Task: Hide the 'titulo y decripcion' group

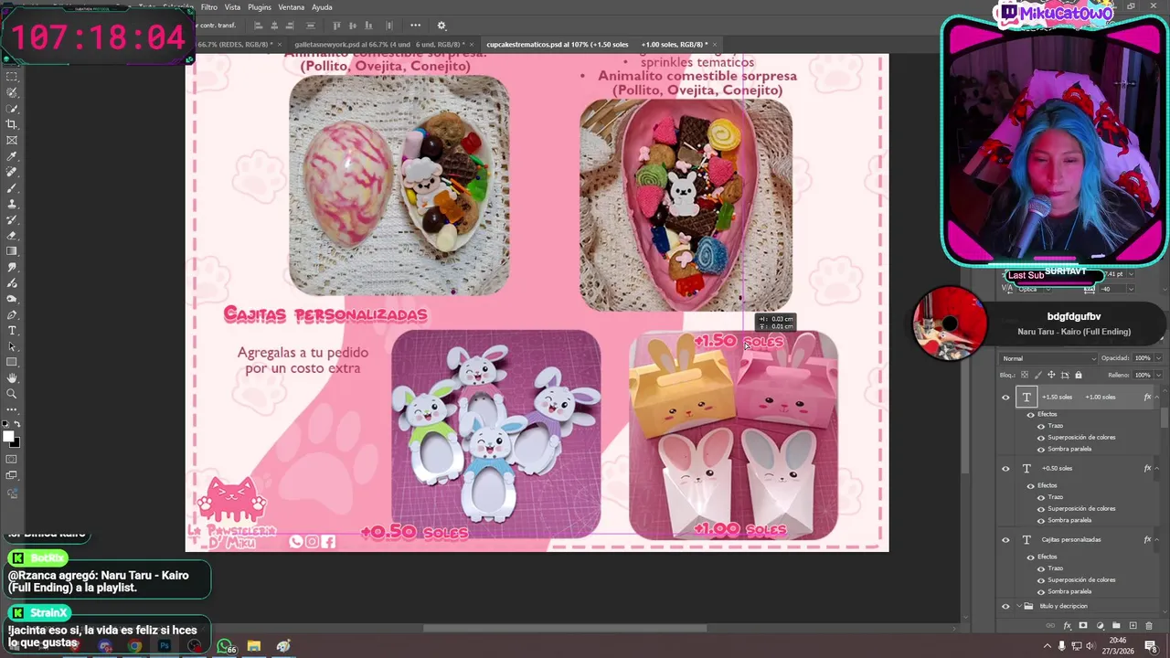Action: 1006,606
